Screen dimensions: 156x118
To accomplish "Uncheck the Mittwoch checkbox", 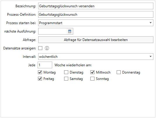I will 92,72.
